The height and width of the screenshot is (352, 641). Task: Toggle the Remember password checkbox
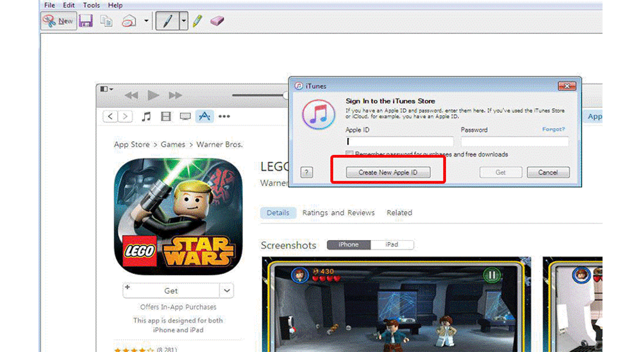tap(349, 154)
